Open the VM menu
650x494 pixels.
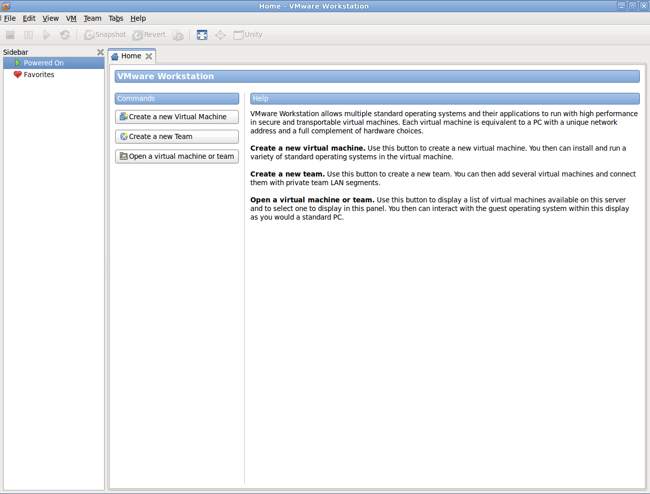[x=71, y=18]
